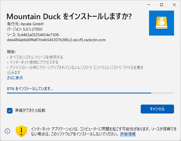Screen dimensions: 181x141
Task: Click the 準備ができたら起動 label text
Action: 30,111
